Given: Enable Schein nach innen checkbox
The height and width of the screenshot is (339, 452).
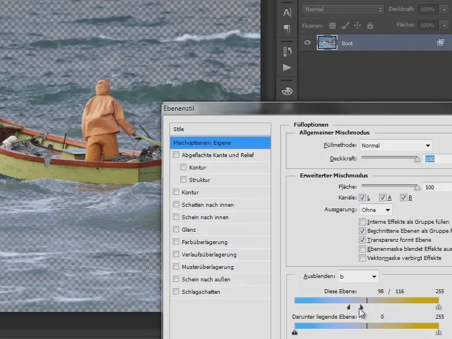Looking at the screenshot, I should click(176, 217).
